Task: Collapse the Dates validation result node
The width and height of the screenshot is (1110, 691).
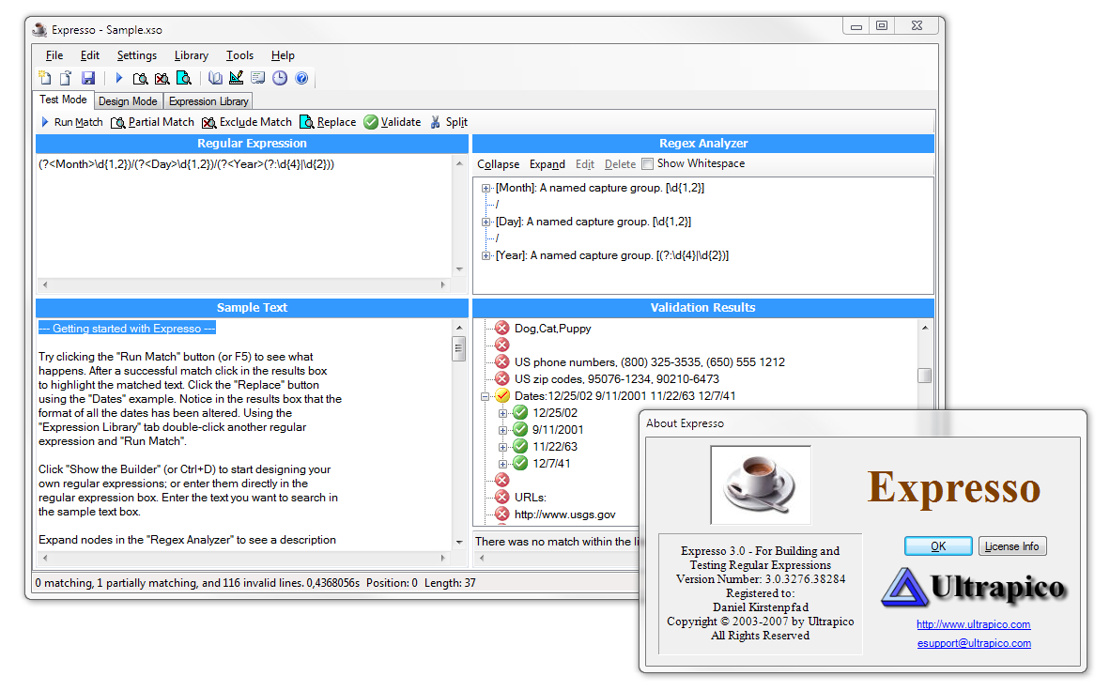Action: coord(485,396)
